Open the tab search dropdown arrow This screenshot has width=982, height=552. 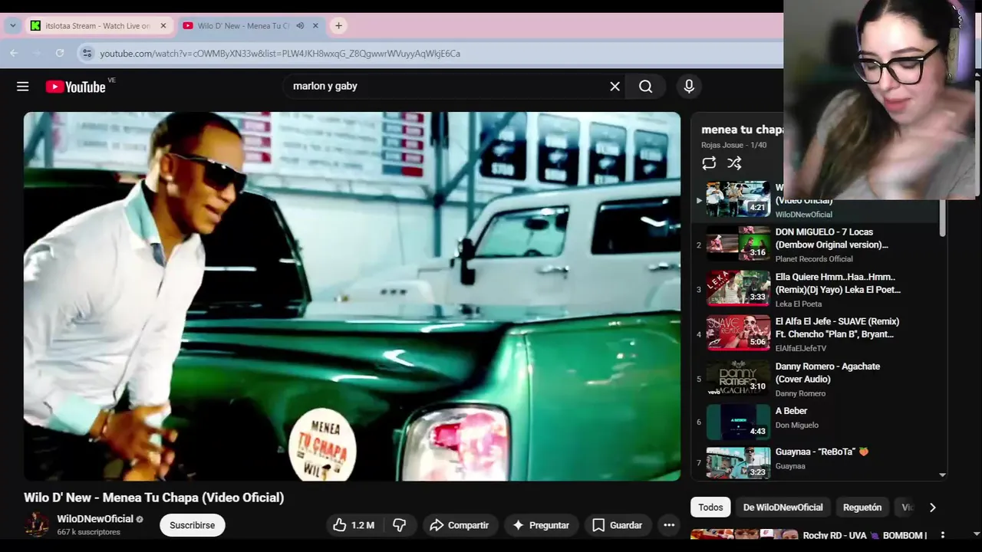(x=12, y=25)
